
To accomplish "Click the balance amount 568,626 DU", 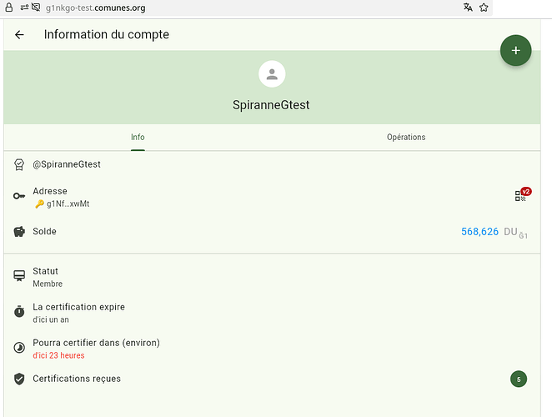I will [x=479, y=231].
